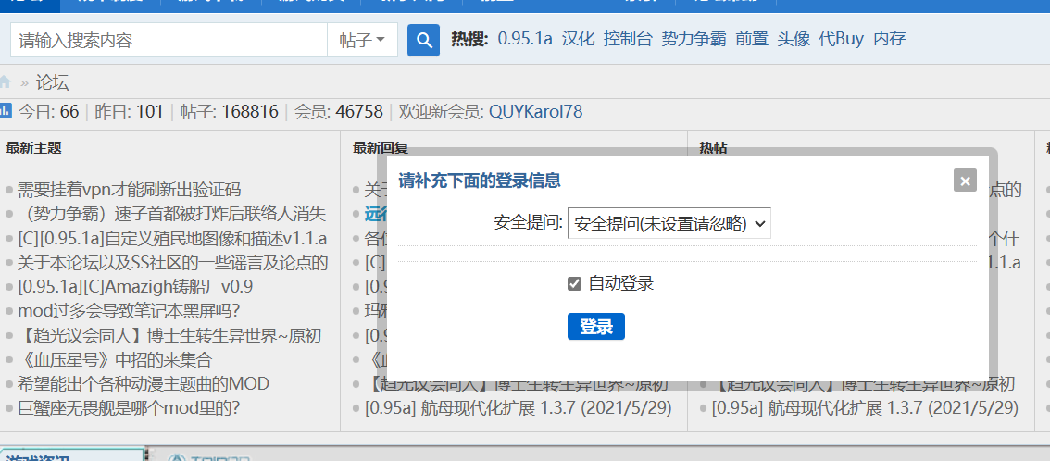Screen dimensions: 1050x461
Task: Open hot search 势力争霸
Action: click(x=694, y=39)
